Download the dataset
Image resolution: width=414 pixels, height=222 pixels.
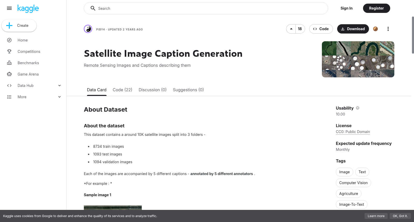353,29
